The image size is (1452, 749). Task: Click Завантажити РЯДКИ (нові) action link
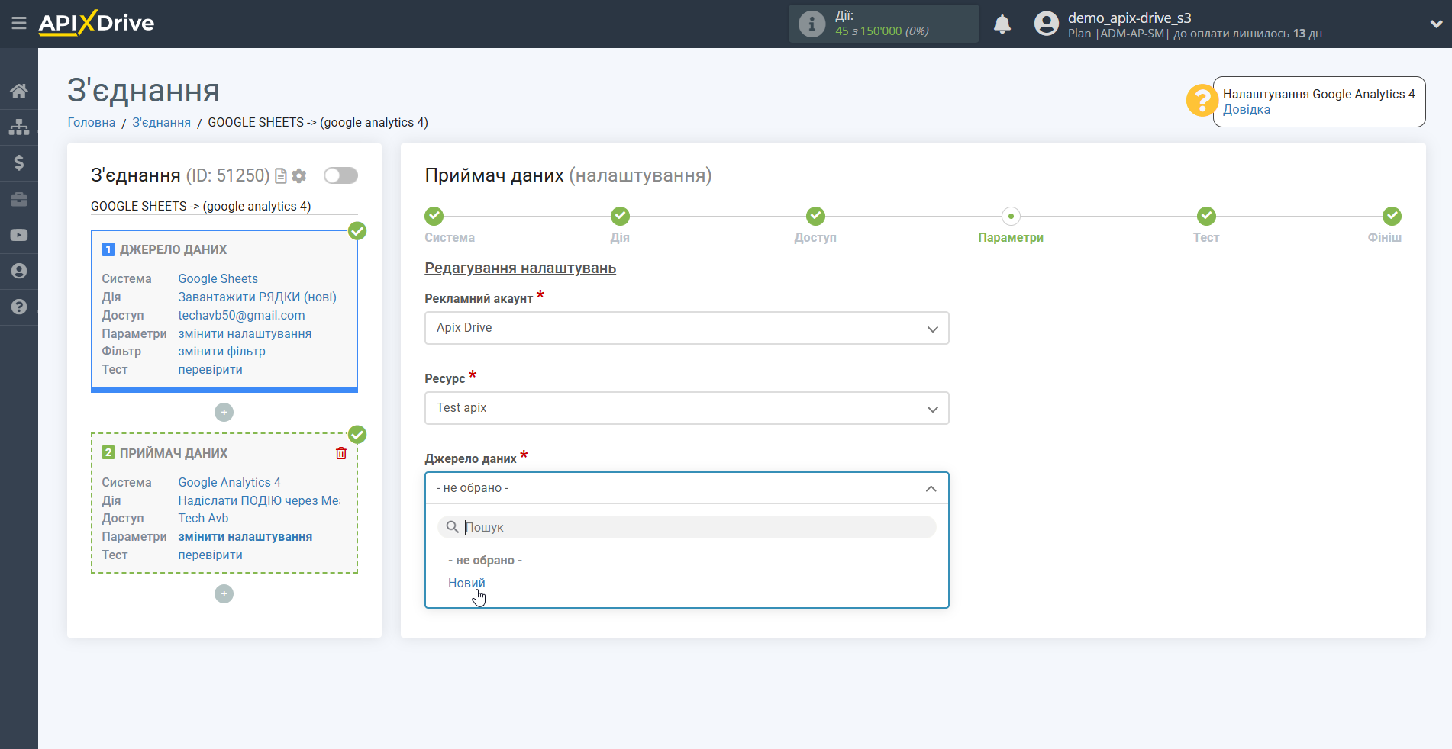click(x=257, y=297)
